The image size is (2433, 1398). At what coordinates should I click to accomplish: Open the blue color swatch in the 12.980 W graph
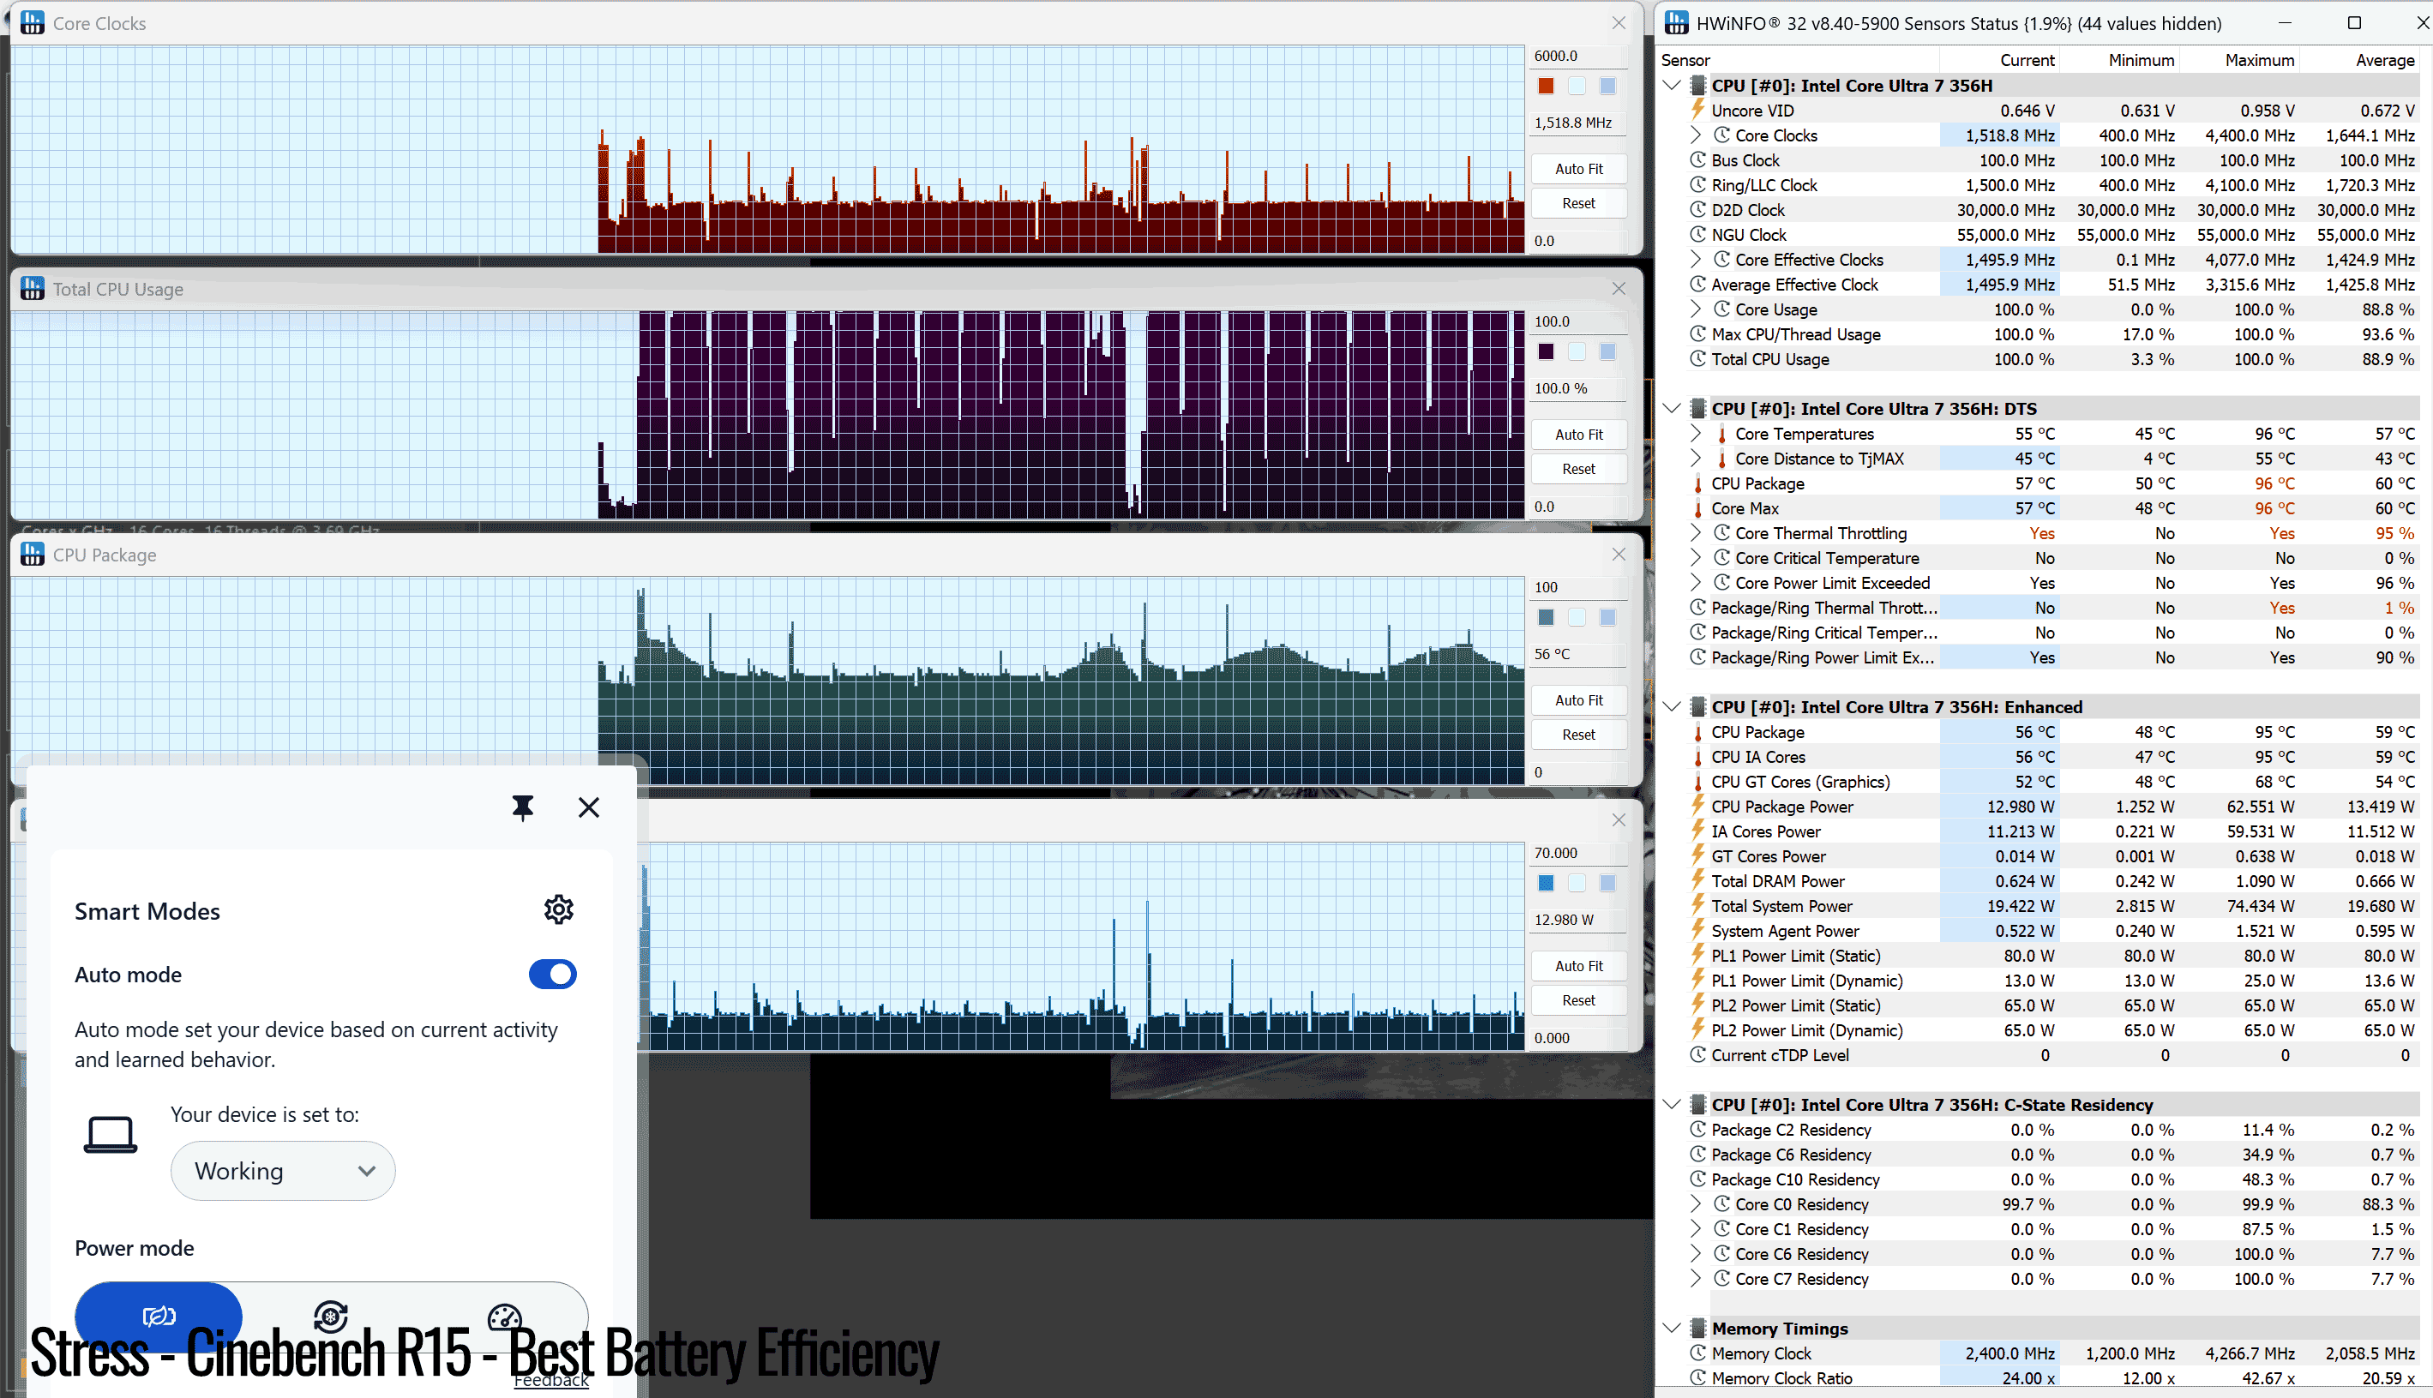1546,884
